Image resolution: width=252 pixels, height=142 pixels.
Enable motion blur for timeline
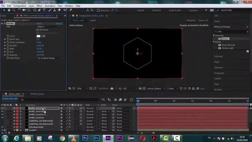click(125, 100)
